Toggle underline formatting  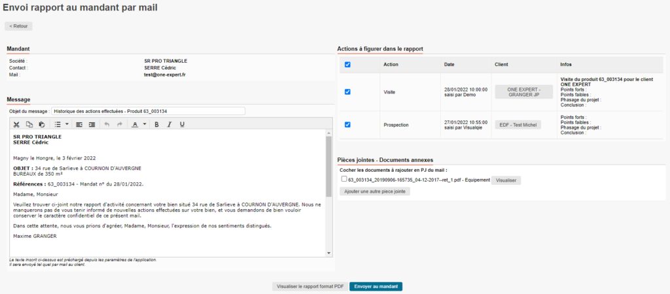[x=181, y=124]
